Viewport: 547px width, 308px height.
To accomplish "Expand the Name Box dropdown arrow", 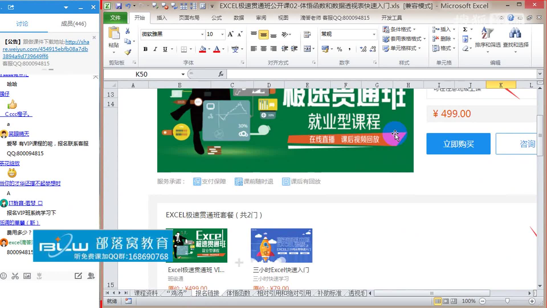I will [x=183, y=74].
